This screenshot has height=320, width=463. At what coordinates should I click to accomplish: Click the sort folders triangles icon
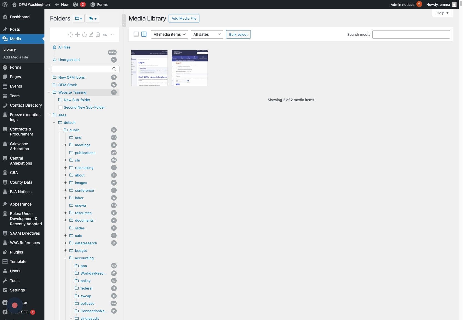tap(105, 34)
